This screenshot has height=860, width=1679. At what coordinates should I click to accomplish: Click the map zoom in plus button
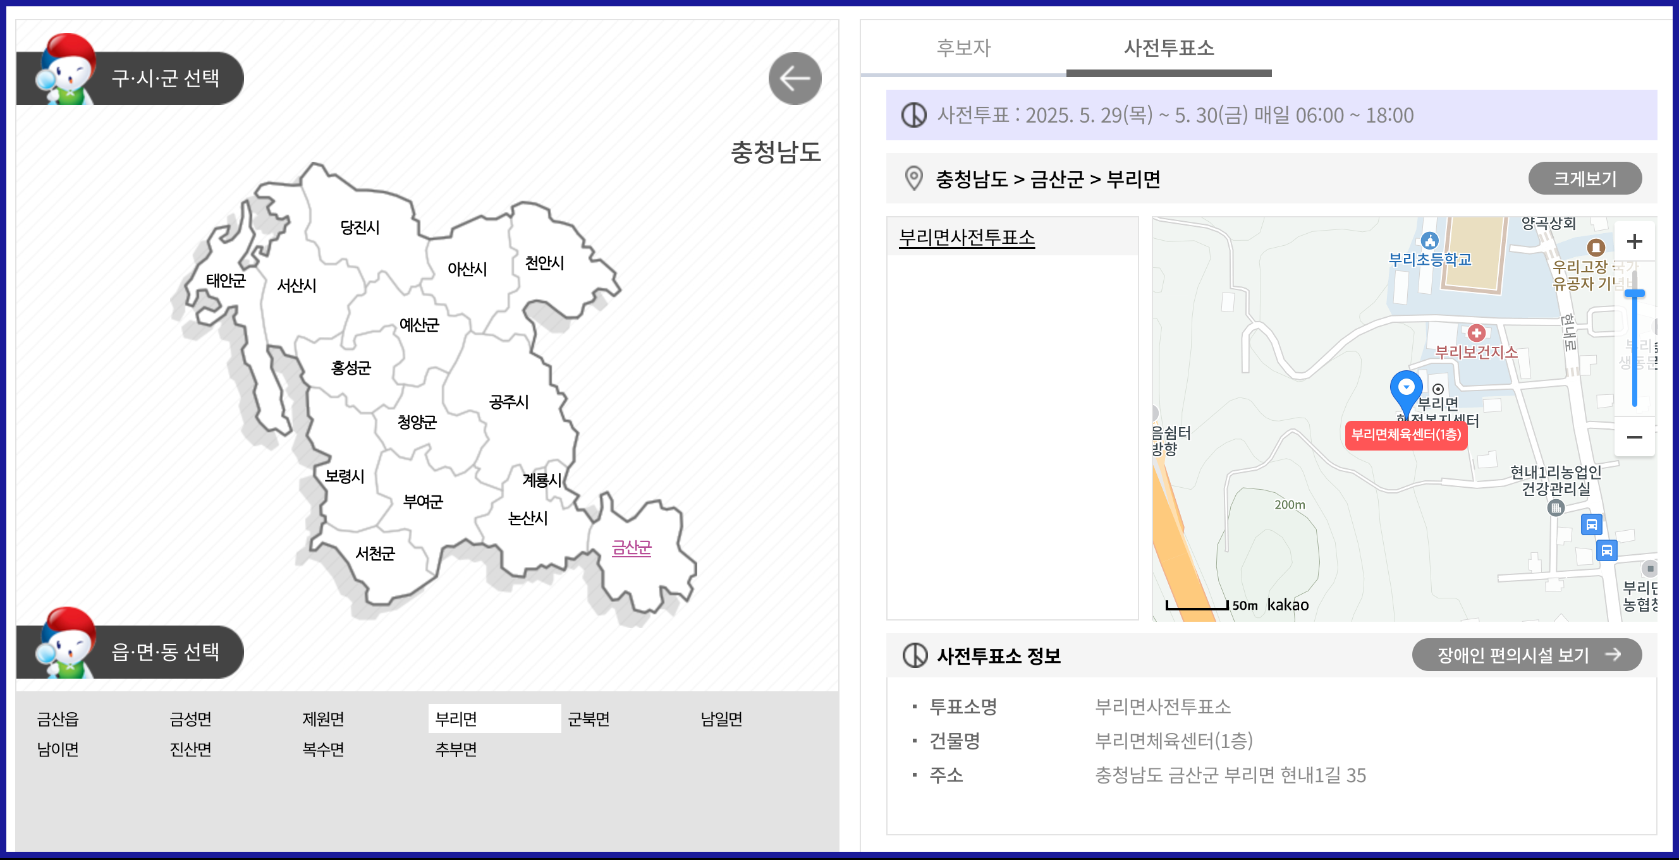[1634, 242]
